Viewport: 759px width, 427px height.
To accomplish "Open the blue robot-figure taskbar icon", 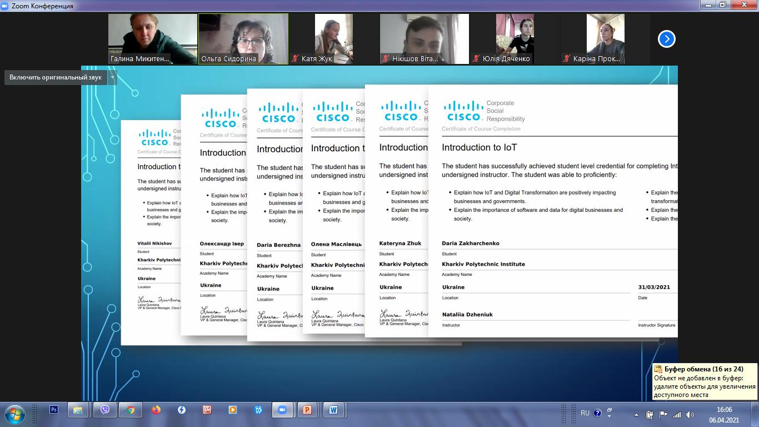I will pos(258,410).
